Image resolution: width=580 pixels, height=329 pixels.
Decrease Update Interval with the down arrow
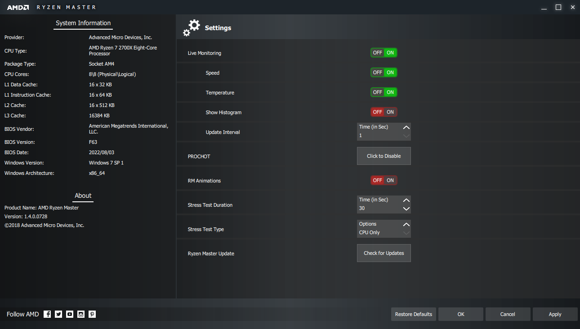point(406,136)
